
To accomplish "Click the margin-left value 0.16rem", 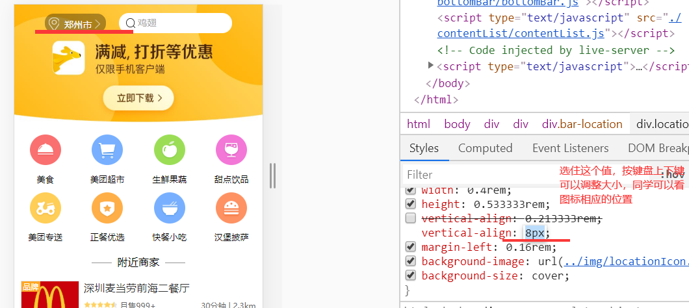I will point(528,248).
